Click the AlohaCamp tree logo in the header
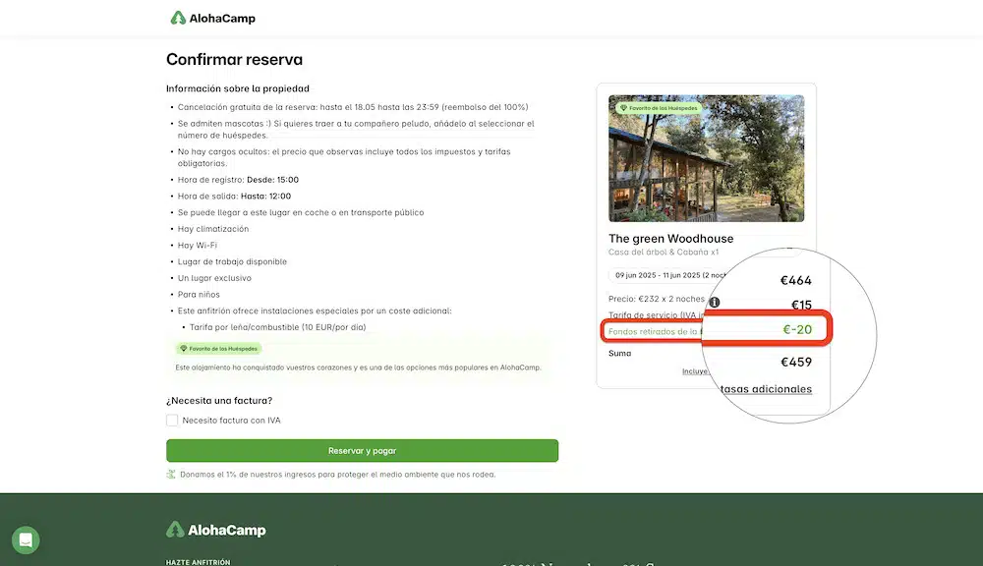Viewport: 983px width, 566px height. [x=178, y=17]
